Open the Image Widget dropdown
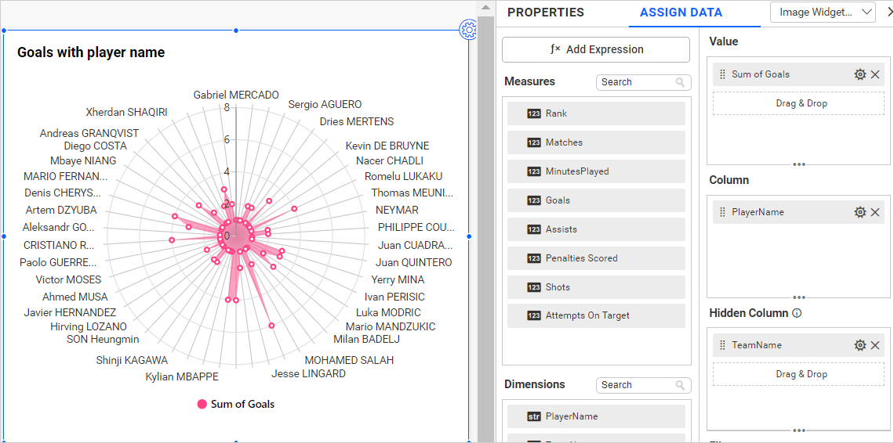The image size is (894, 443). pos(823,13)
